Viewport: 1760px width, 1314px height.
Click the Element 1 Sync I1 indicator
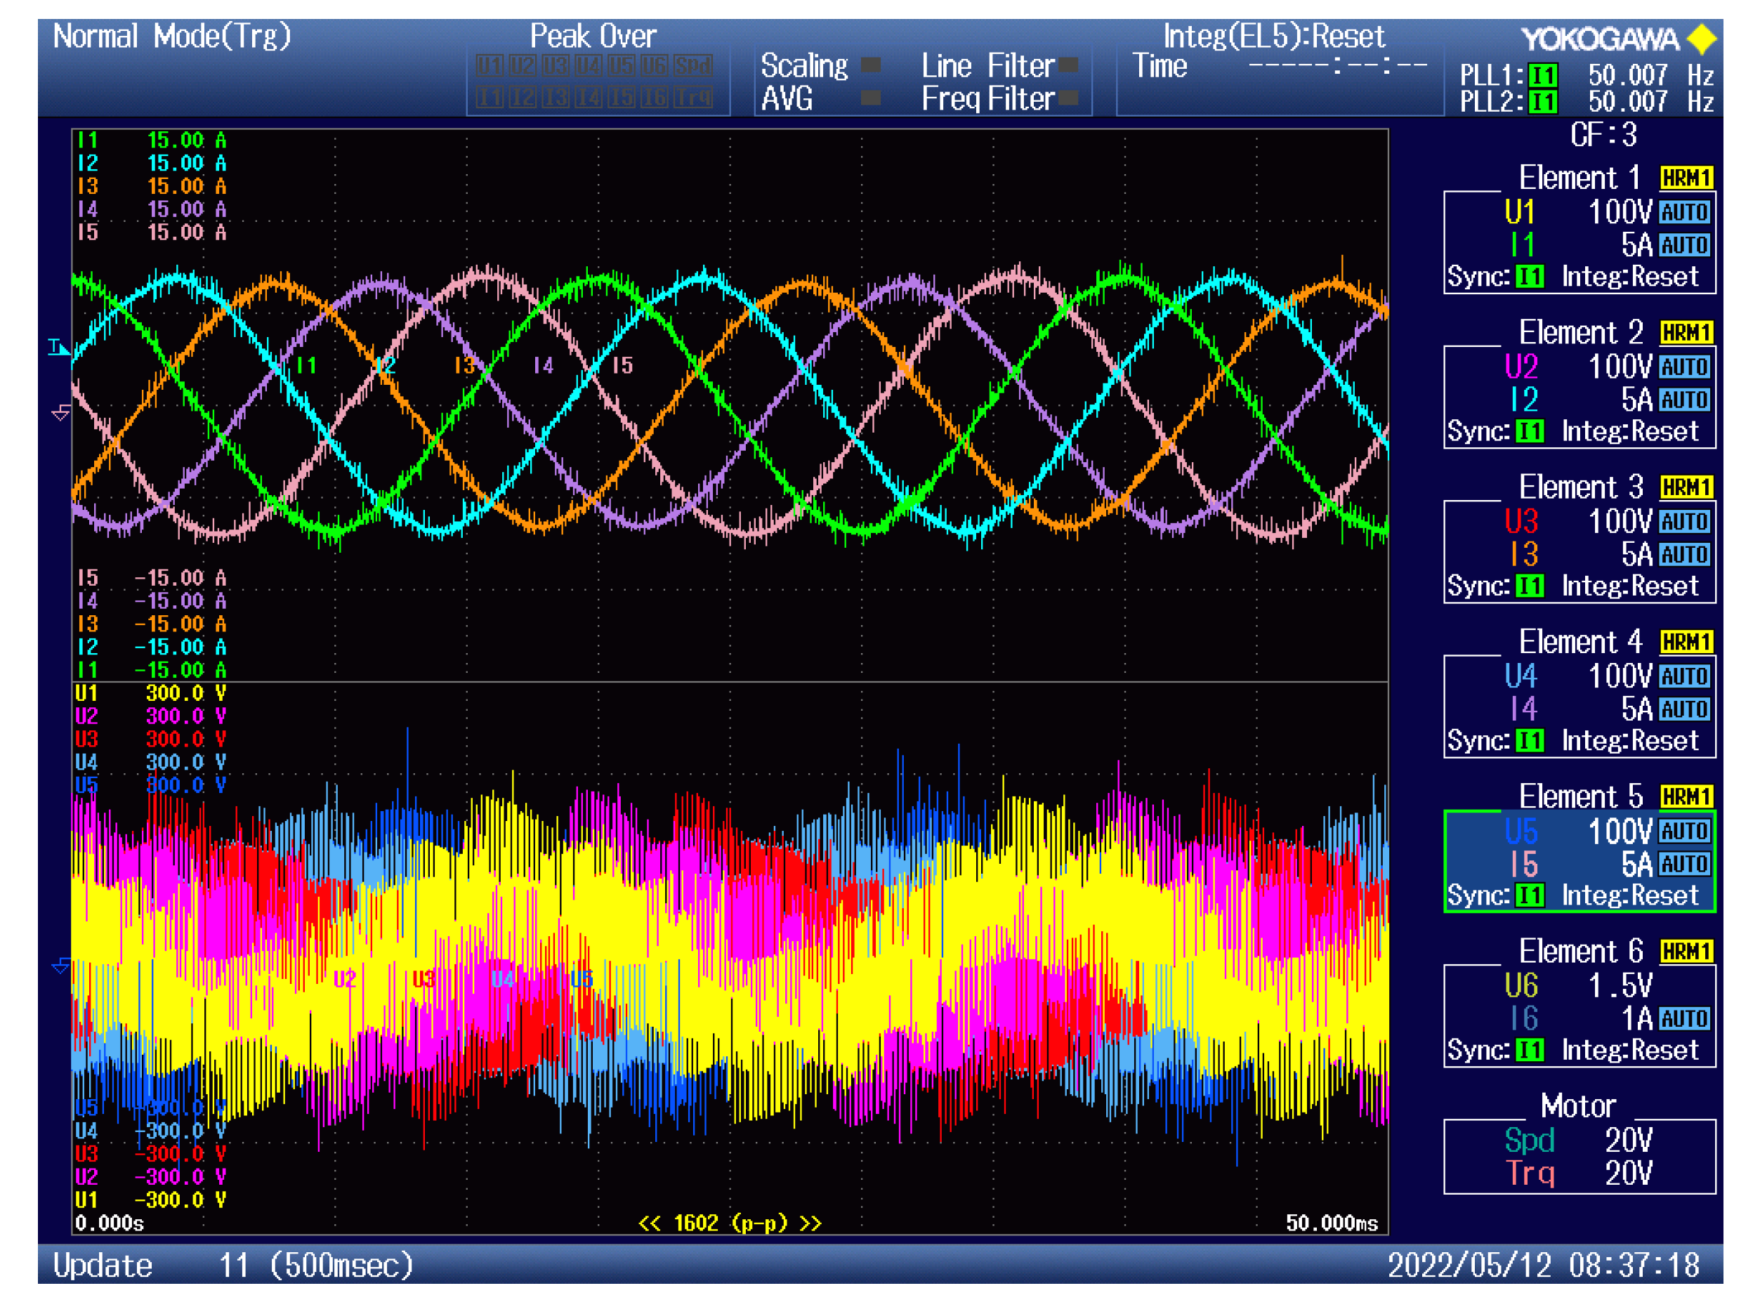tap(1530, 277)
